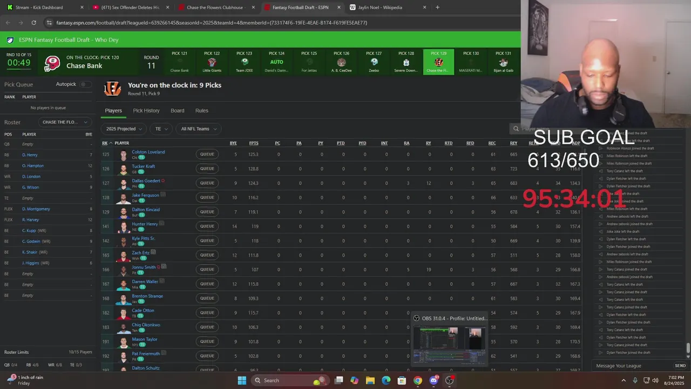Open Task View in the taskbar
The width and height of the screenshot is (691, 389).
pos(338,380)
